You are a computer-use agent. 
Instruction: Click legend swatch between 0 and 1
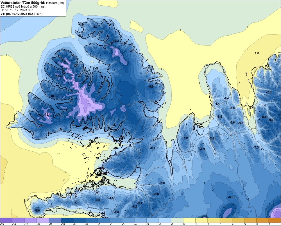[189, 220]
